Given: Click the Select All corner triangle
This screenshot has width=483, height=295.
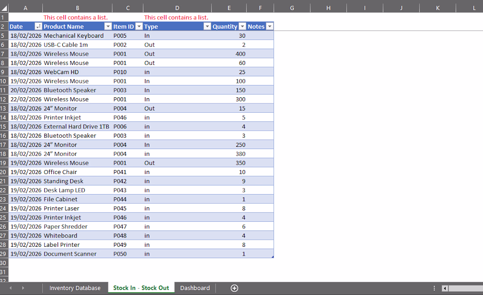Looking at the screenshot, I should (4, 8).
